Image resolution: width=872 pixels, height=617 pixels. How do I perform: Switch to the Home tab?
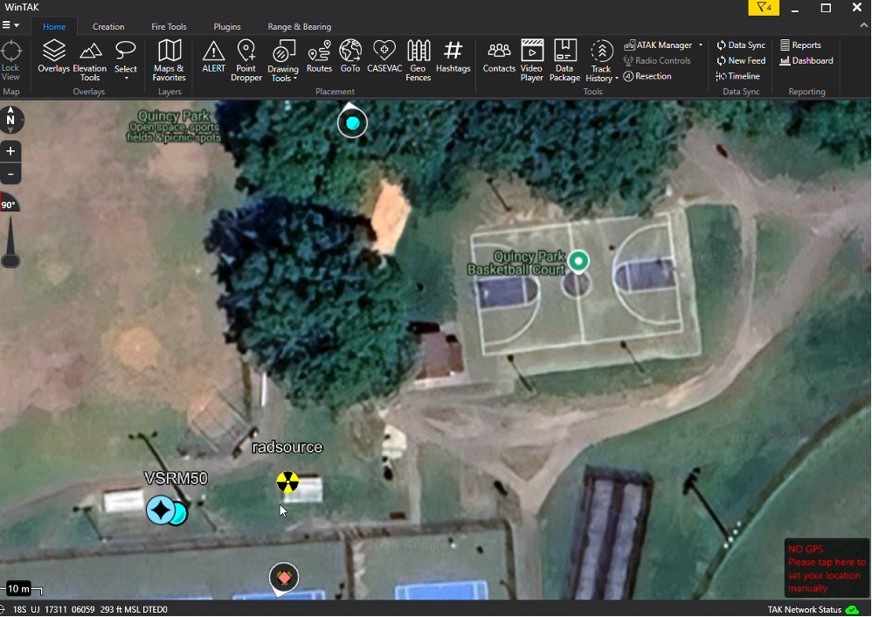coord(54,27)
